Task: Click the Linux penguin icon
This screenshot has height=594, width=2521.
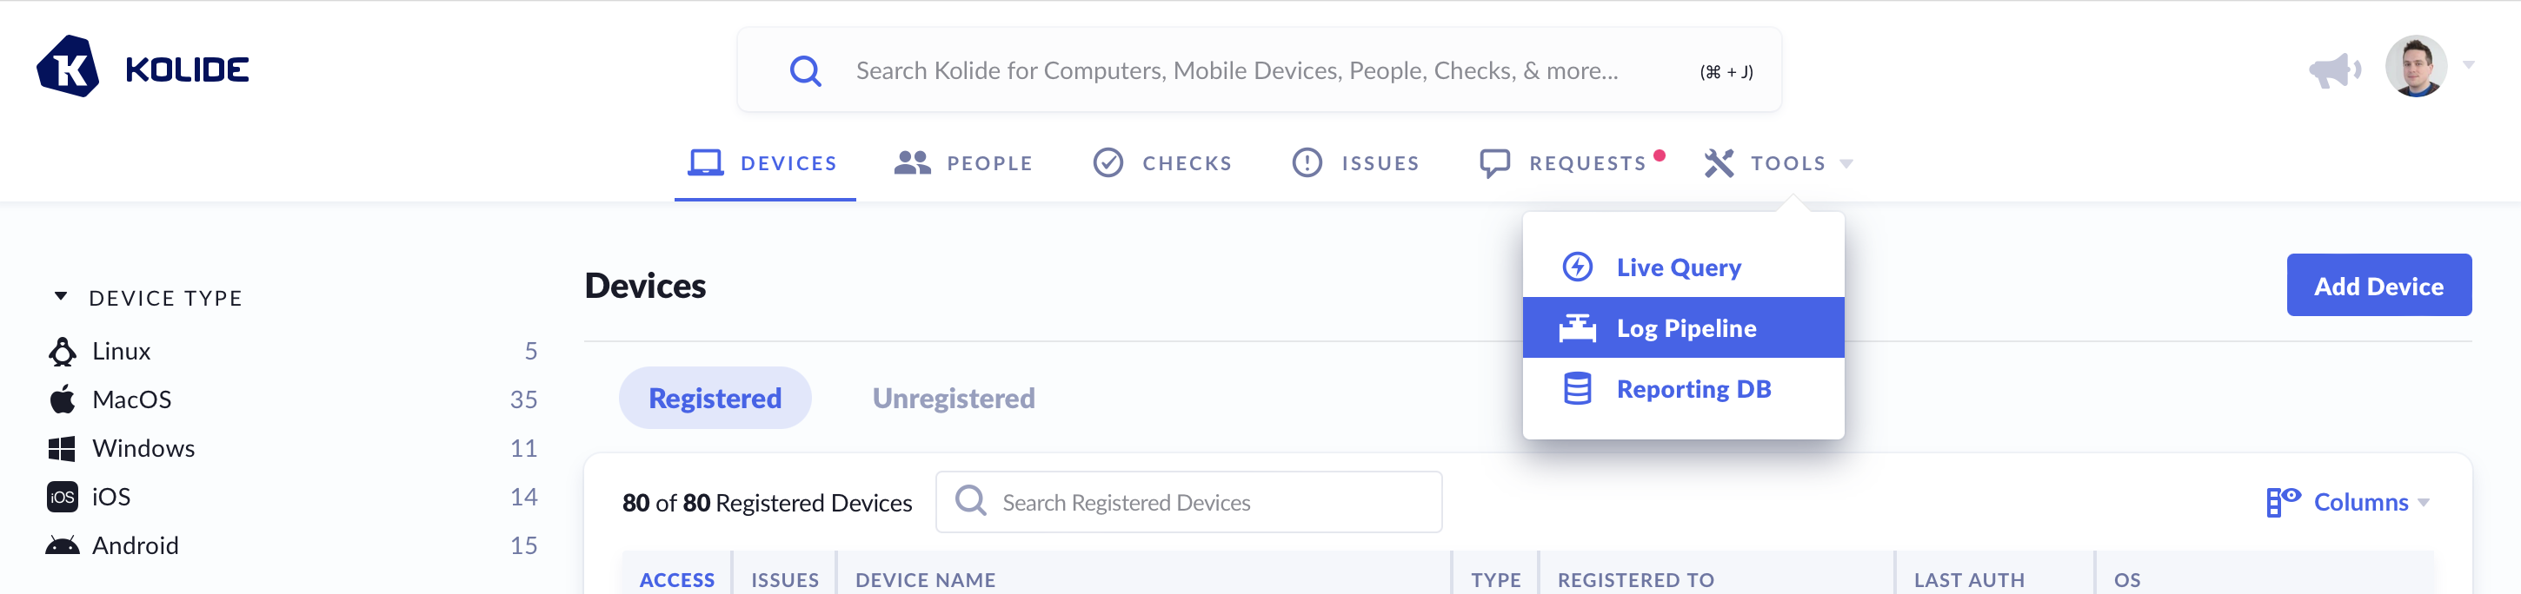Action: (x=63, y=352)
